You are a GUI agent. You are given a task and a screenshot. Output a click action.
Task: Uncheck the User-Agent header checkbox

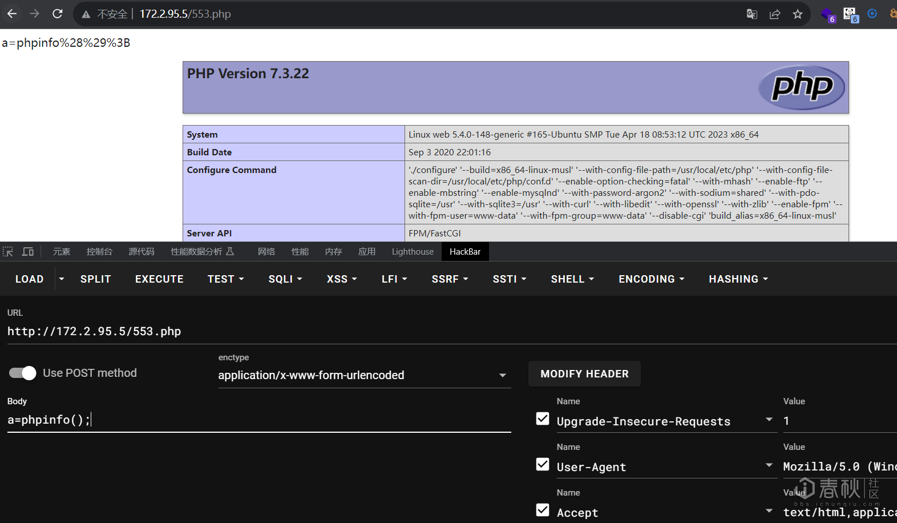click(x=543, y=464)
